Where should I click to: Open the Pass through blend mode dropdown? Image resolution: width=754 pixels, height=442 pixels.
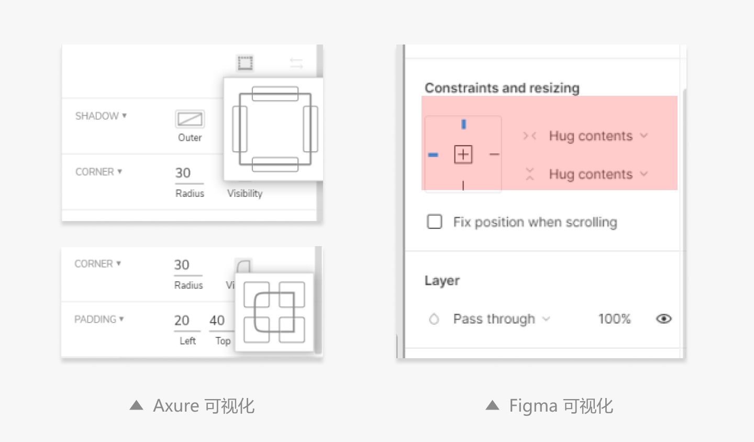tap(501, 319)
